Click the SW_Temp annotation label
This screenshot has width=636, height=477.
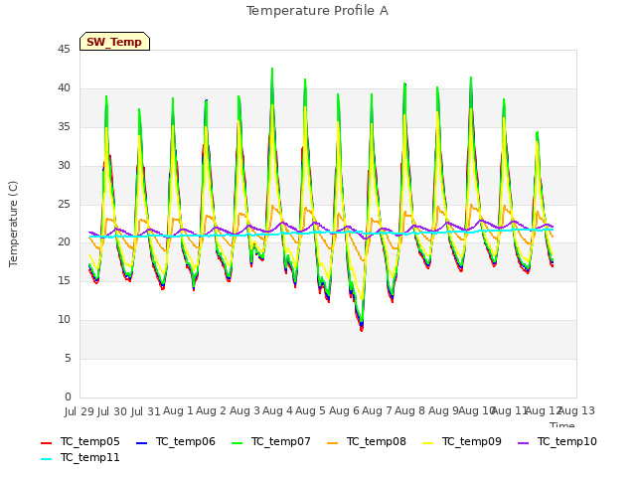coord(115,42)
